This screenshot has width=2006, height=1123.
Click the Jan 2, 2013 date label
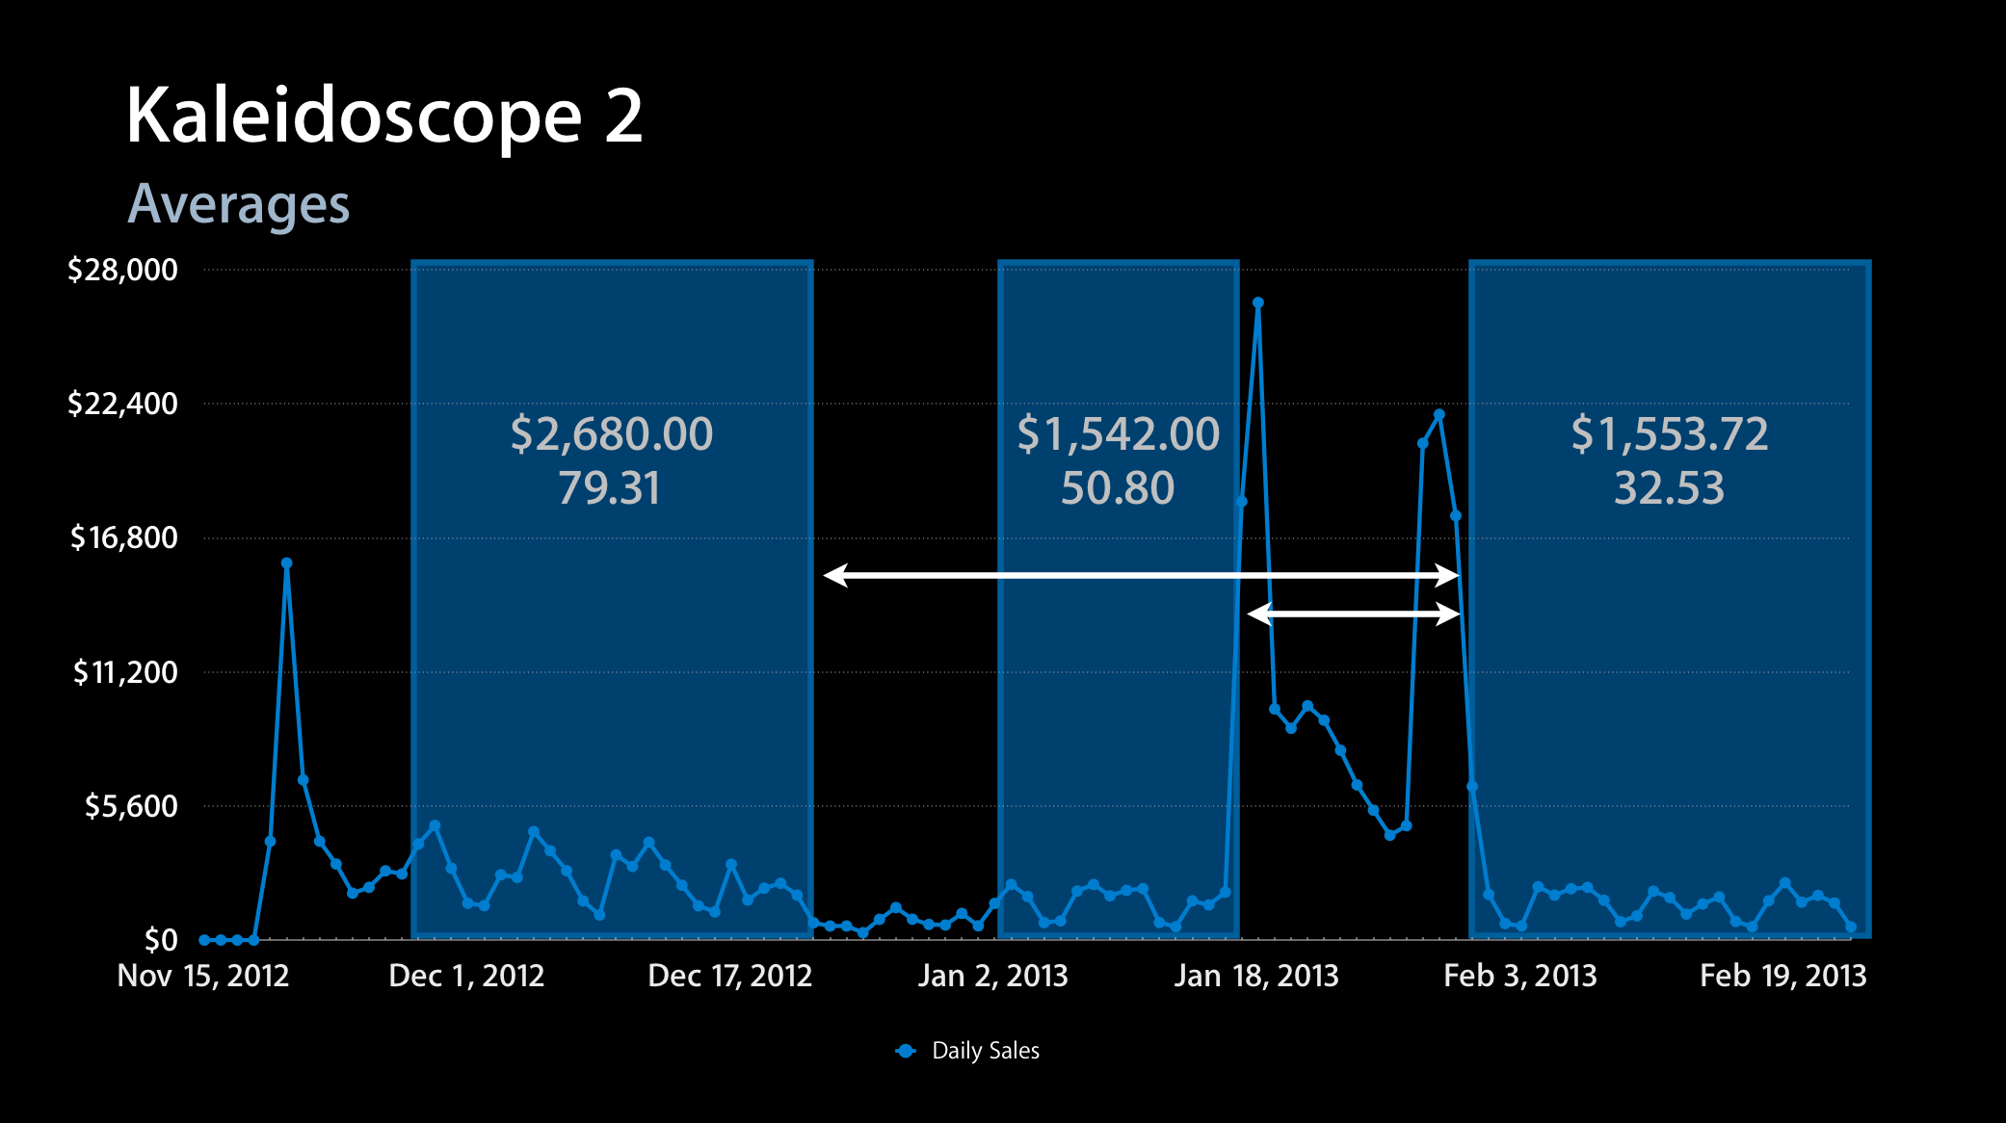993,976
